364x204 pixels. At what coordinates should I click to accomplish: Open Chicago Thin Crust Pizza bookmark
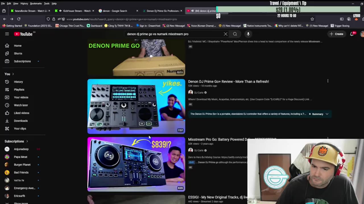70,26
